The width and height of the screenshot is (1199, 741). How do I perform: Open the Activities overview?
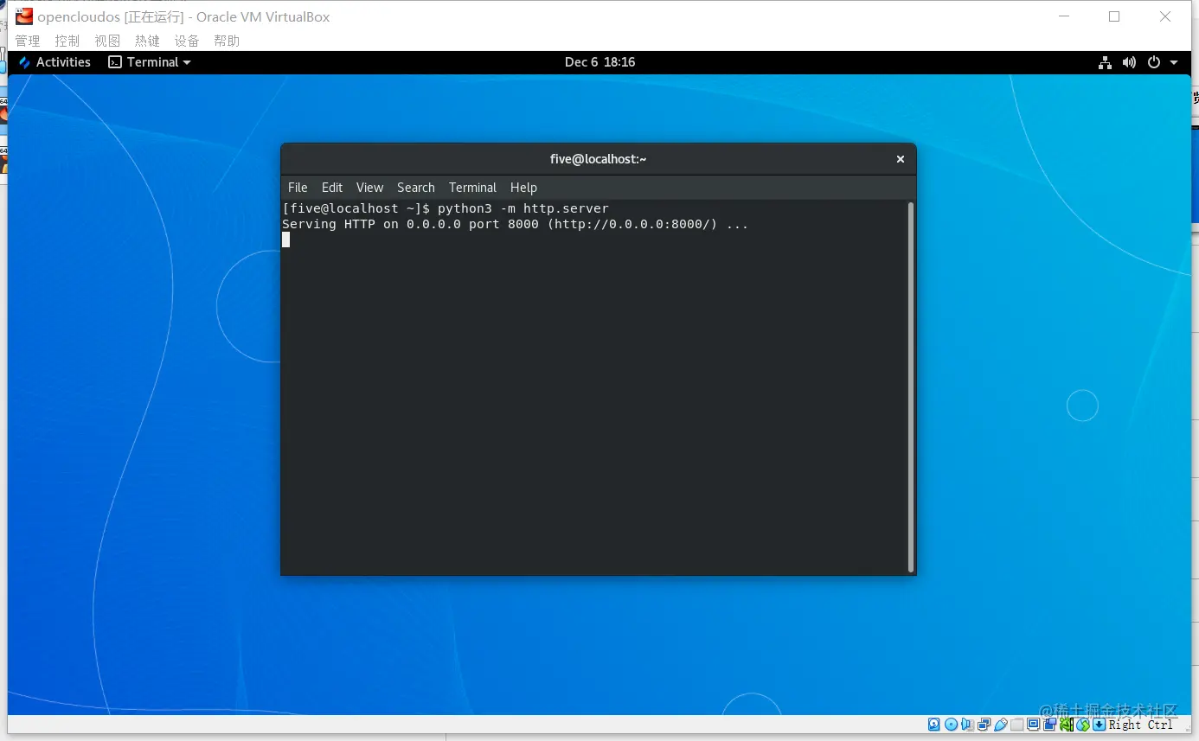[54, 62]
